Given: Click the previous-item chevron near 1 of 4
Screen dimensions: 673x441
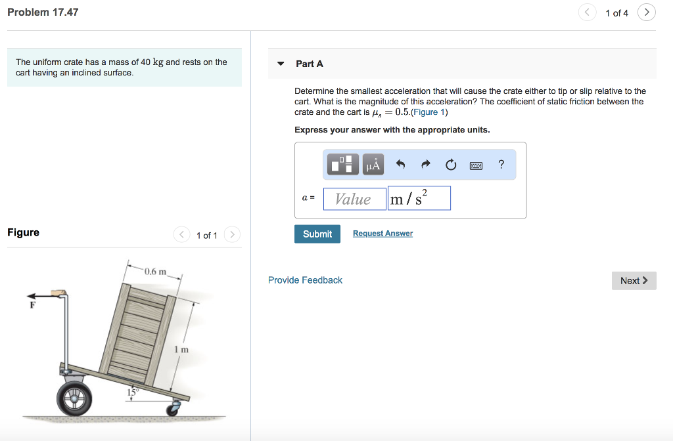Looking at the screenshot, I should (x=587, y=12).
